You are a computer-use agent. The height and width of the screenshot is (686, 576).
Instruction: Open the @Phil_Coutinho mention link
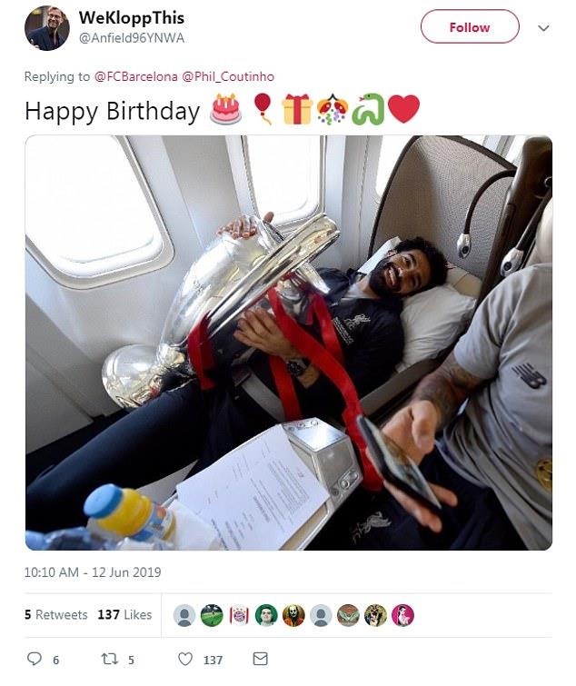click(228, 76)
